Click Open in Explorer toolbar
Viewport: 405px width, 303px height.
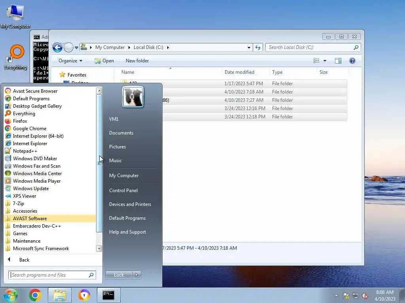click(x=104, y=61)
